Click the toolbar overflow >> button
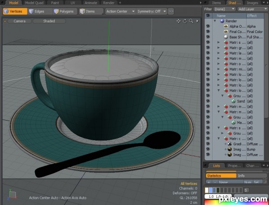The width and height of the screenshot is (269, 205). 171,11
